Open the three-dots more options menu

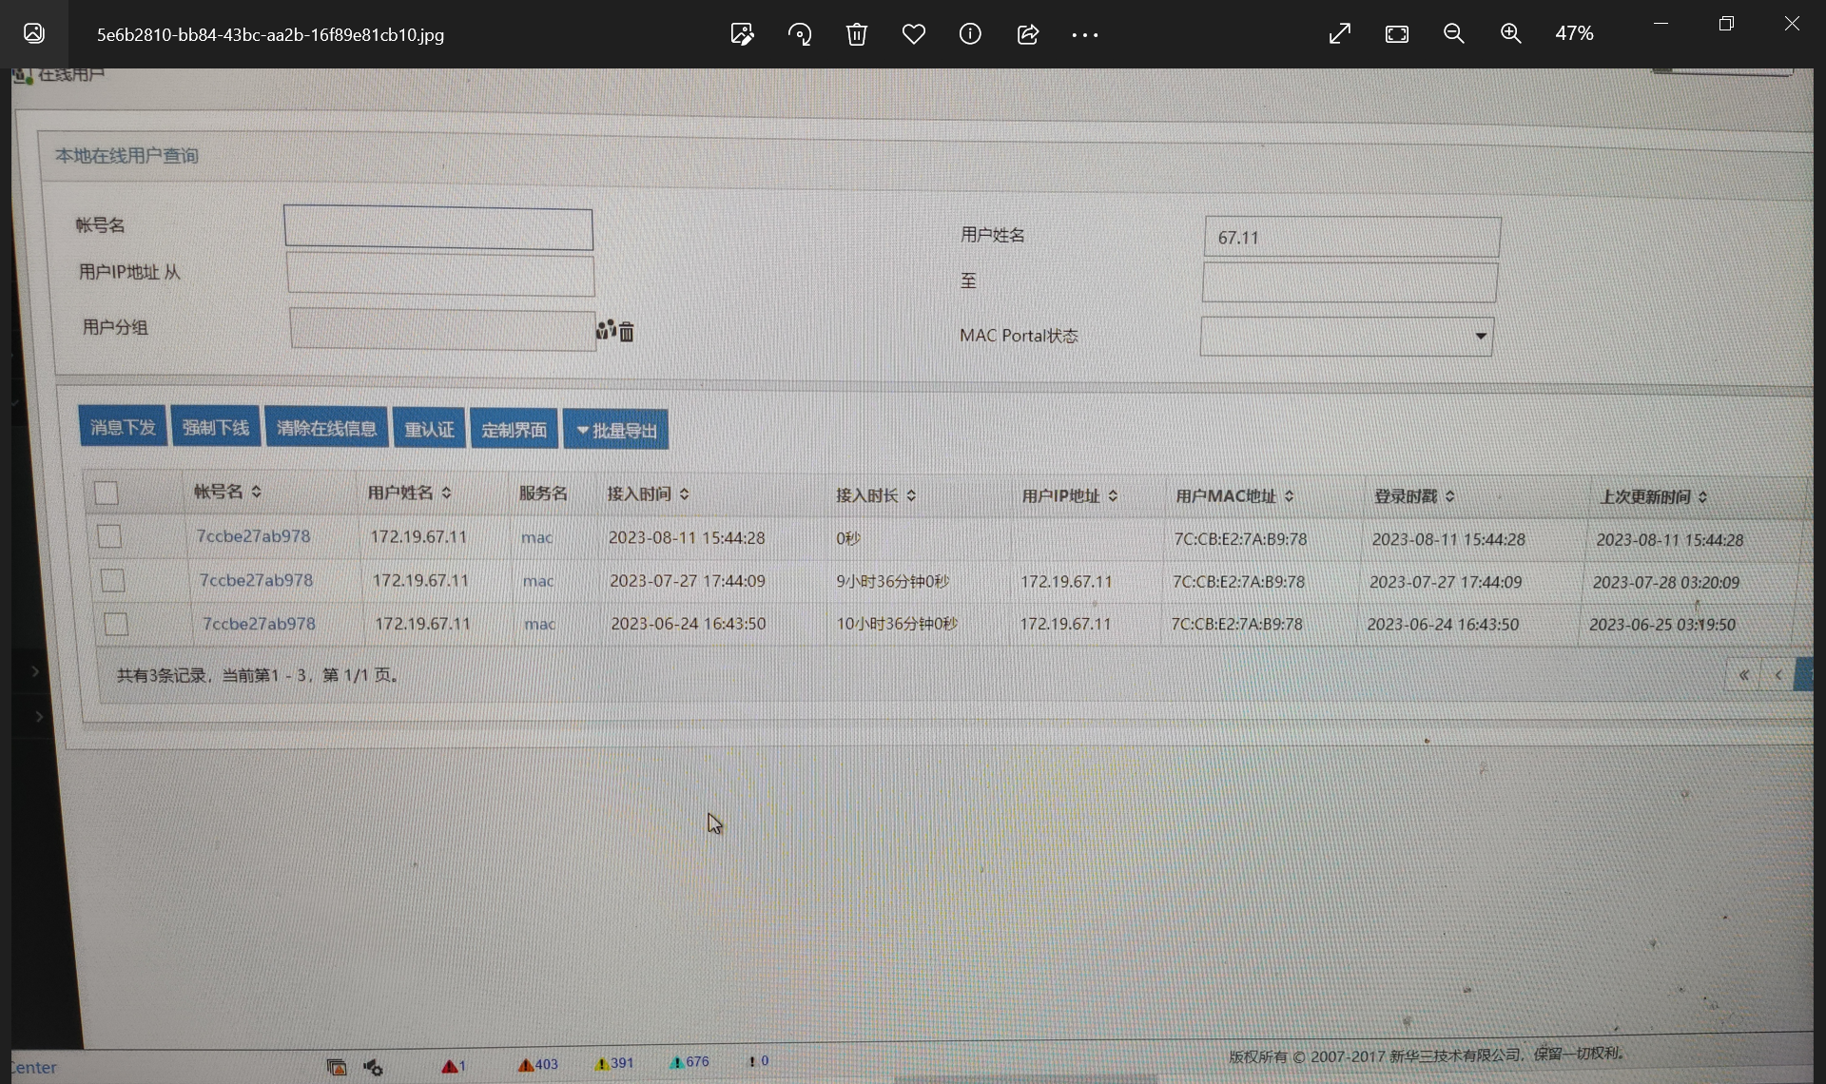pyautogui.click(x=1084, y=34)
